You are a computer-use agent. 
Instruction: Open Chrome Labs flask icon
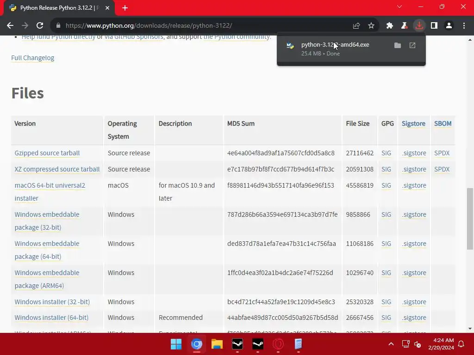(x=405, y=26)
